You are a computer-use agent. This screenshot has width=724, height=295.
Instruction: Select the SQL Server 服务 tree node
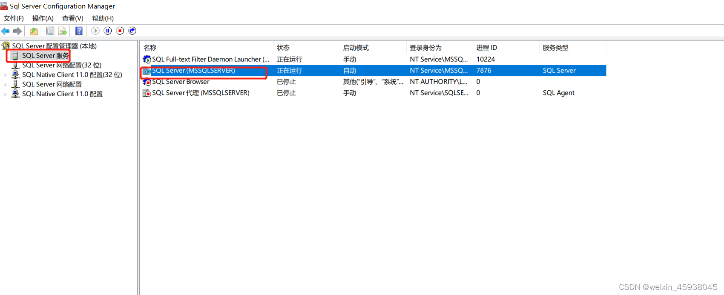[x=45, y=56]
